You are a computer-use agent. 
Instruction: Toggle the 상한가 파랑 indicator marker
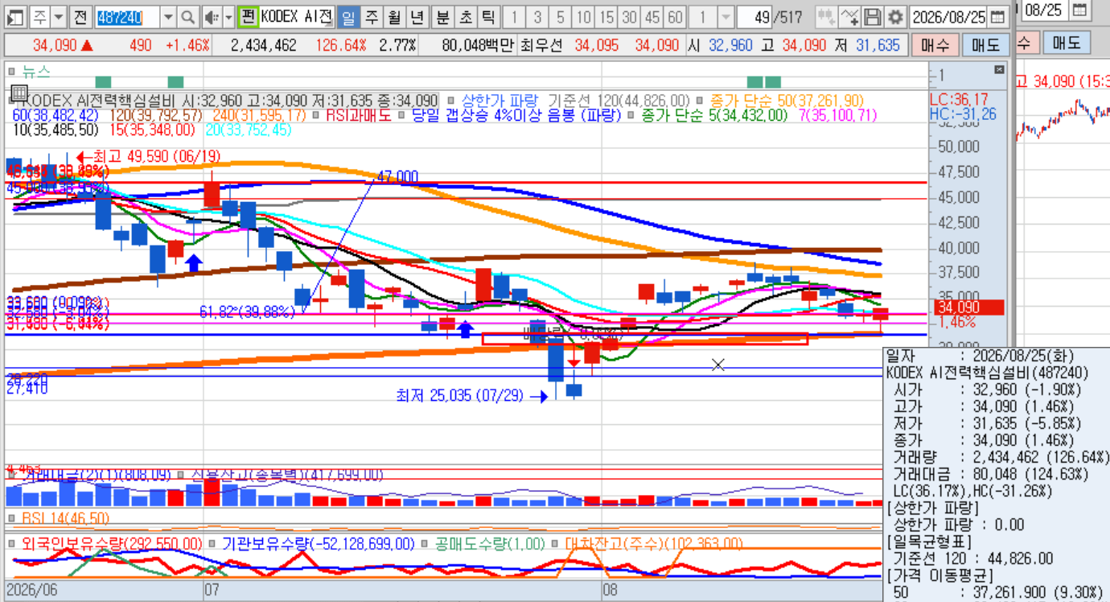pos(450,101)
